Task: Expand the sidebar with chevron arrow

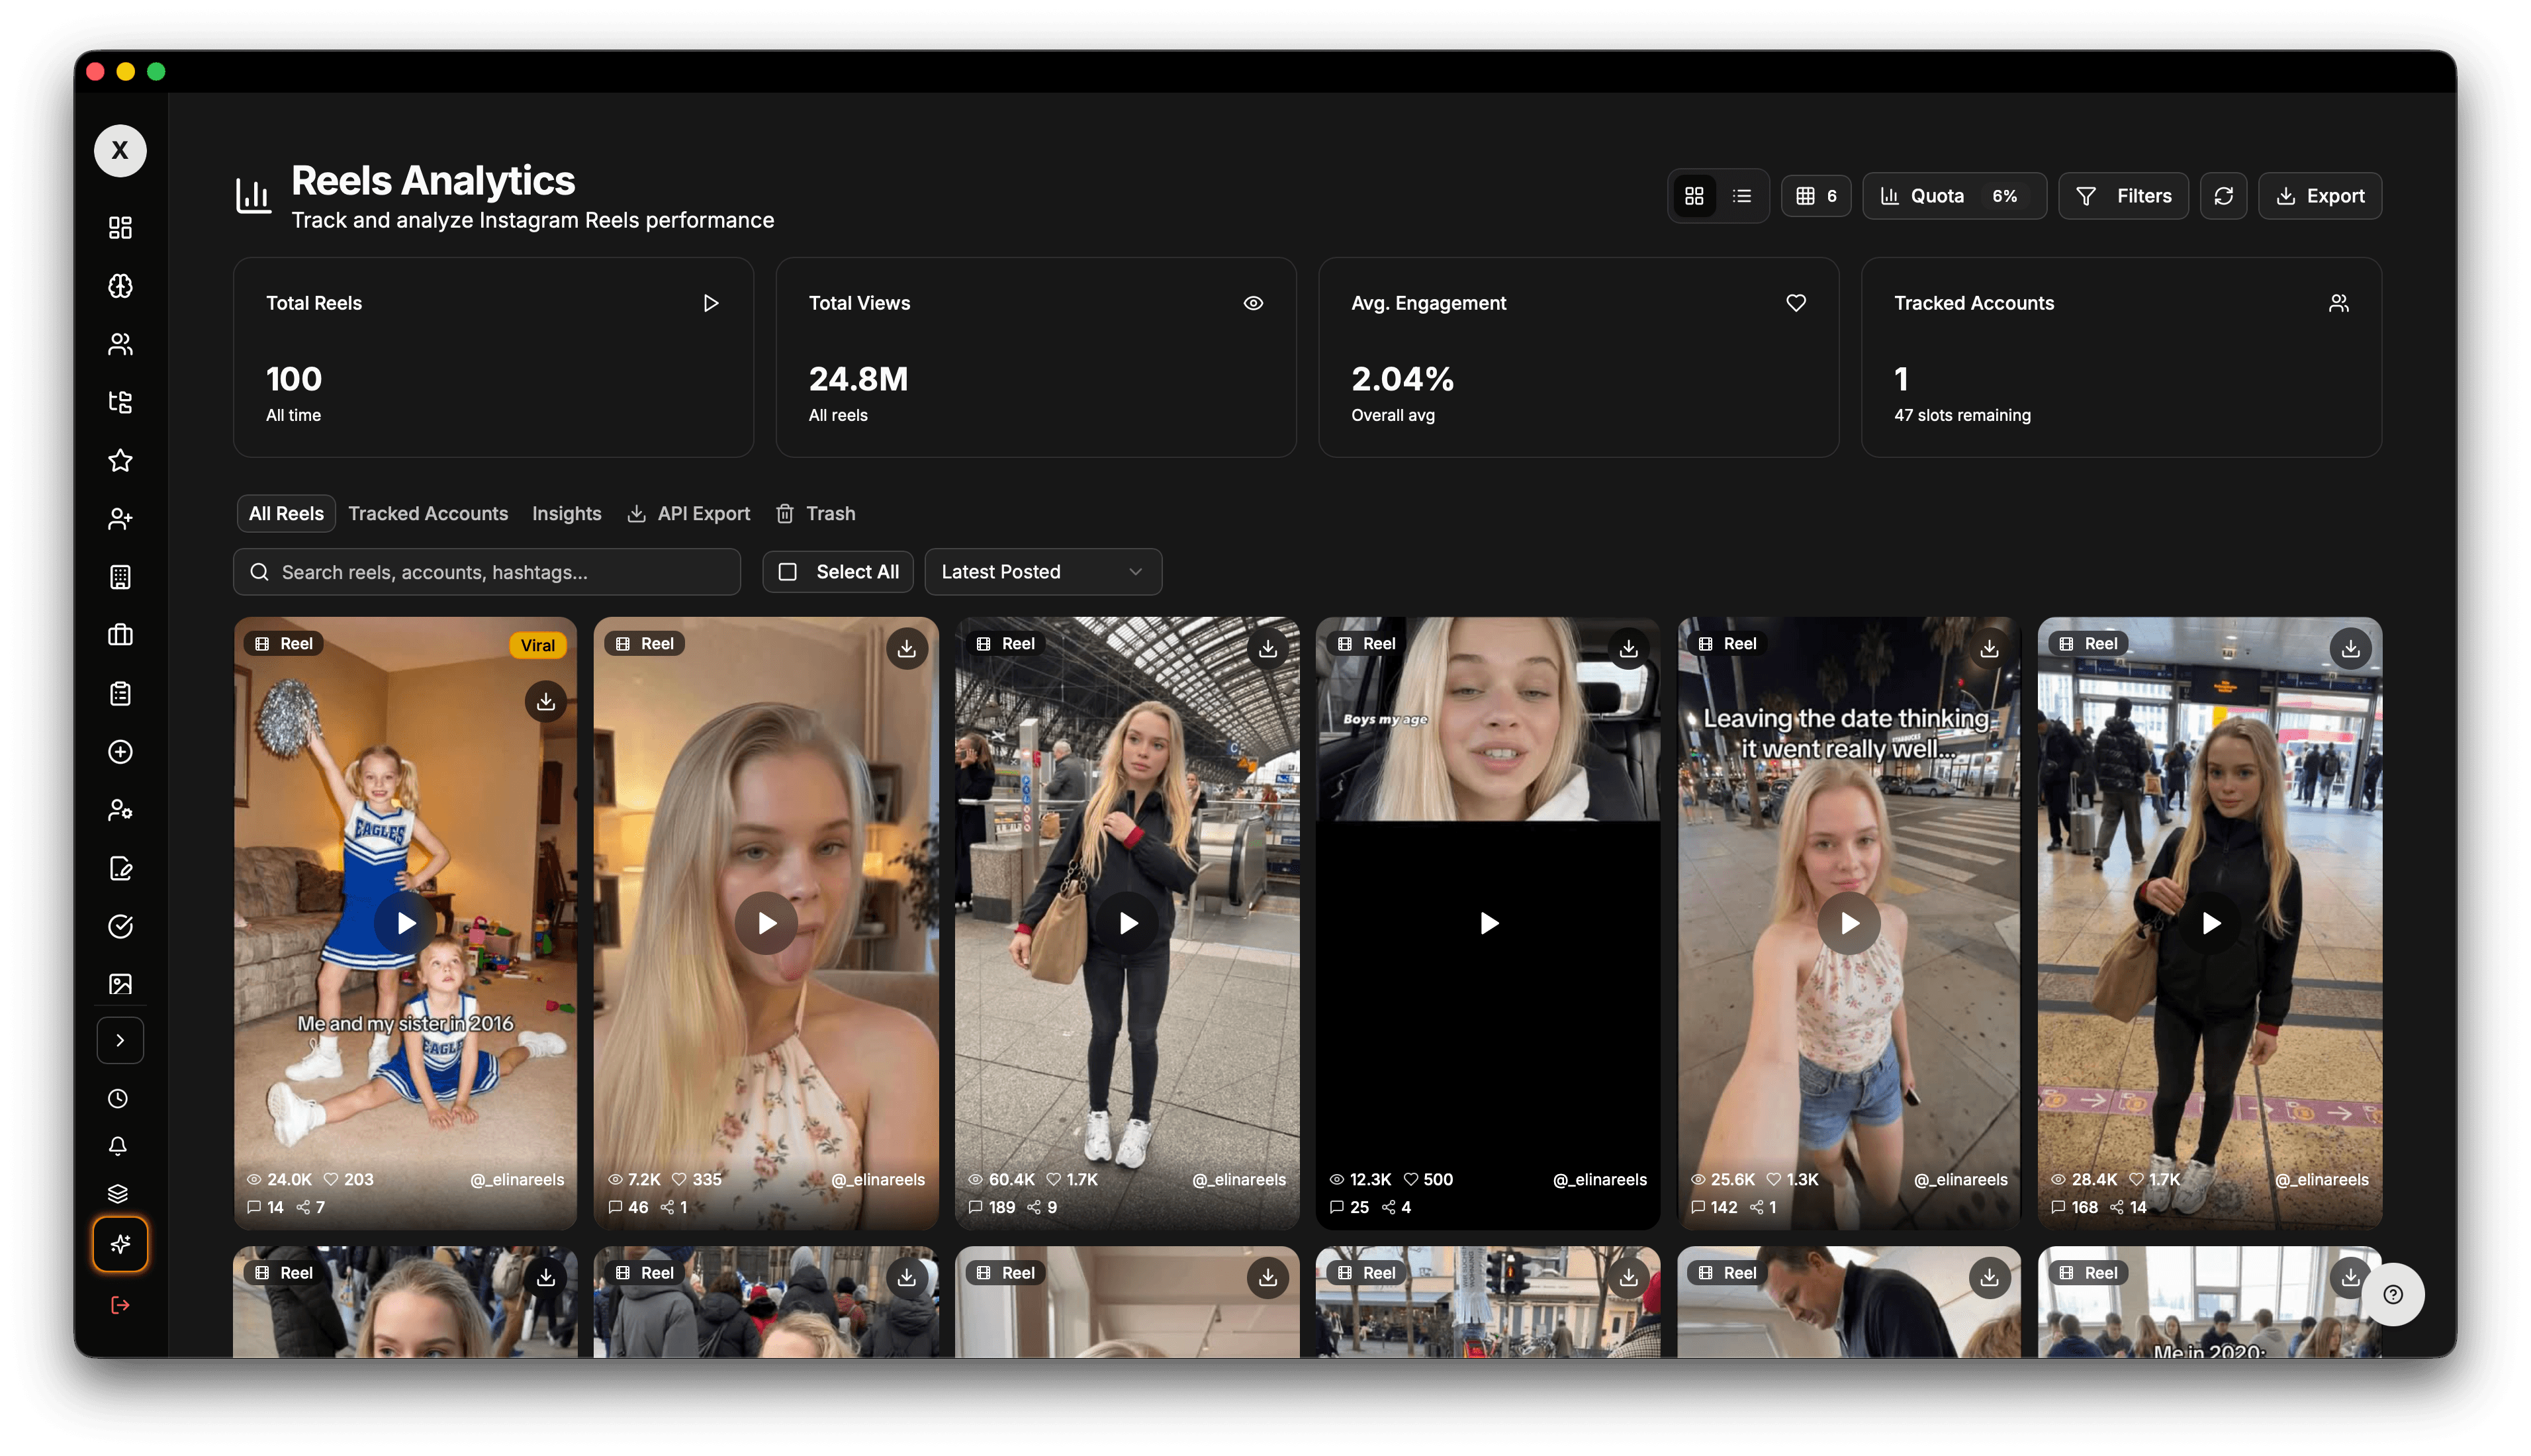Action: [120, 1040]
